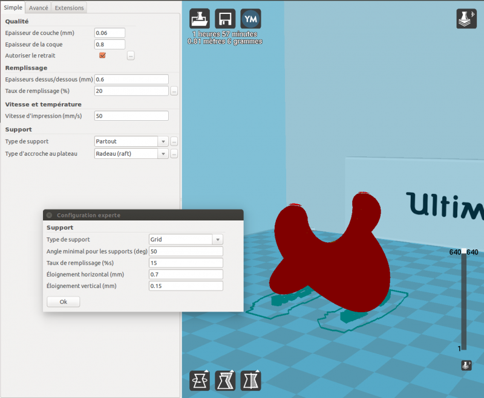Switch to the Avancé tab
This screenshot has height=398, width=484.
pos(38,8)
